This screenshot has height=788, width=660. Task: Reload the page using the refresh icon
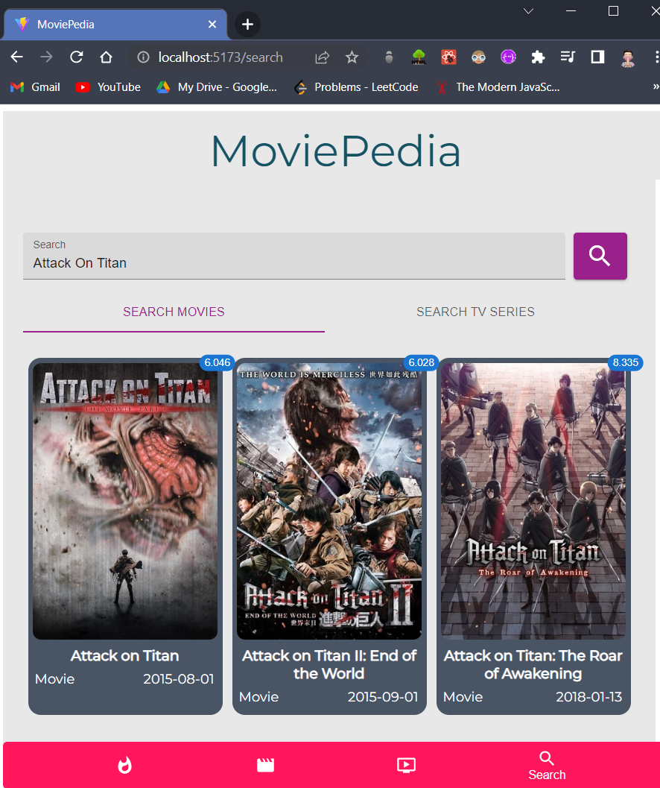tap(77, 57)
